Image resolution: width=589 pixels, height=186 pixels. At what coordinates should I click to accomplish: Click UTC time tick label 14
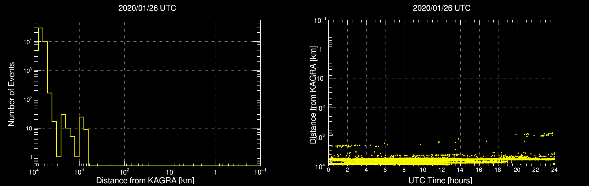(x=460, y=170)
